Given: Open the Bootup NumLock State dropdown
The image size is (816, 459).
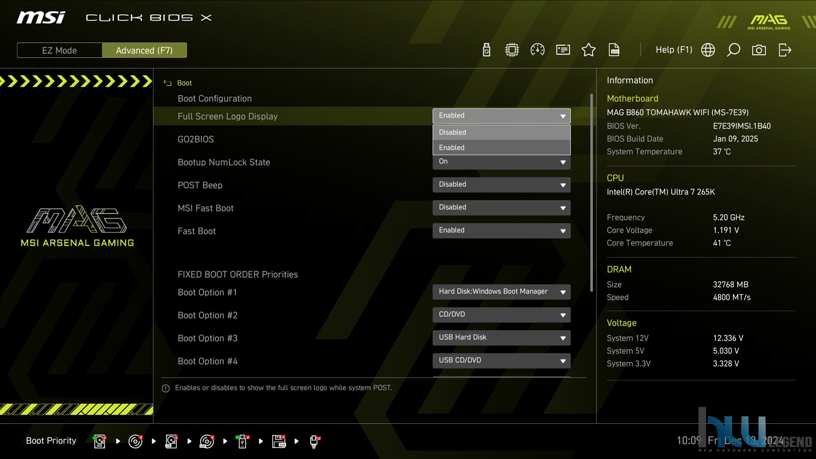Looking at the screenshot, I should tap(501, 162).
